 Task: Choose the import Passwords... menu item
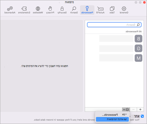(x=112, y=115)
